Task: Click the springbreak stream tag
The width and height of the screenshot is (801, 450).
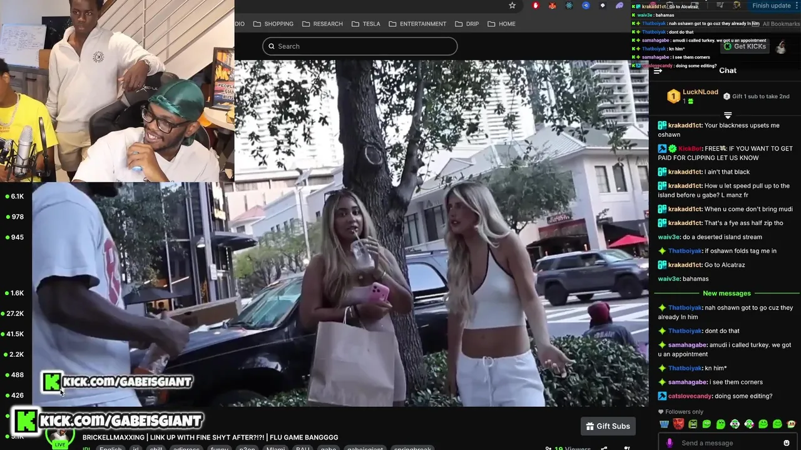Action: click(414, 448)
